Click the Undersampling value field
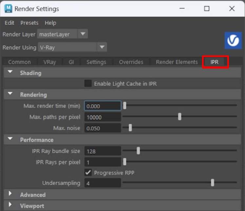The width and height of the screenshot is (245, 211). (103, 183)
